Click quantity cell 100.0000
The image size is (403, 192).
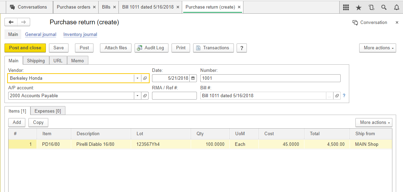(210, 144)
